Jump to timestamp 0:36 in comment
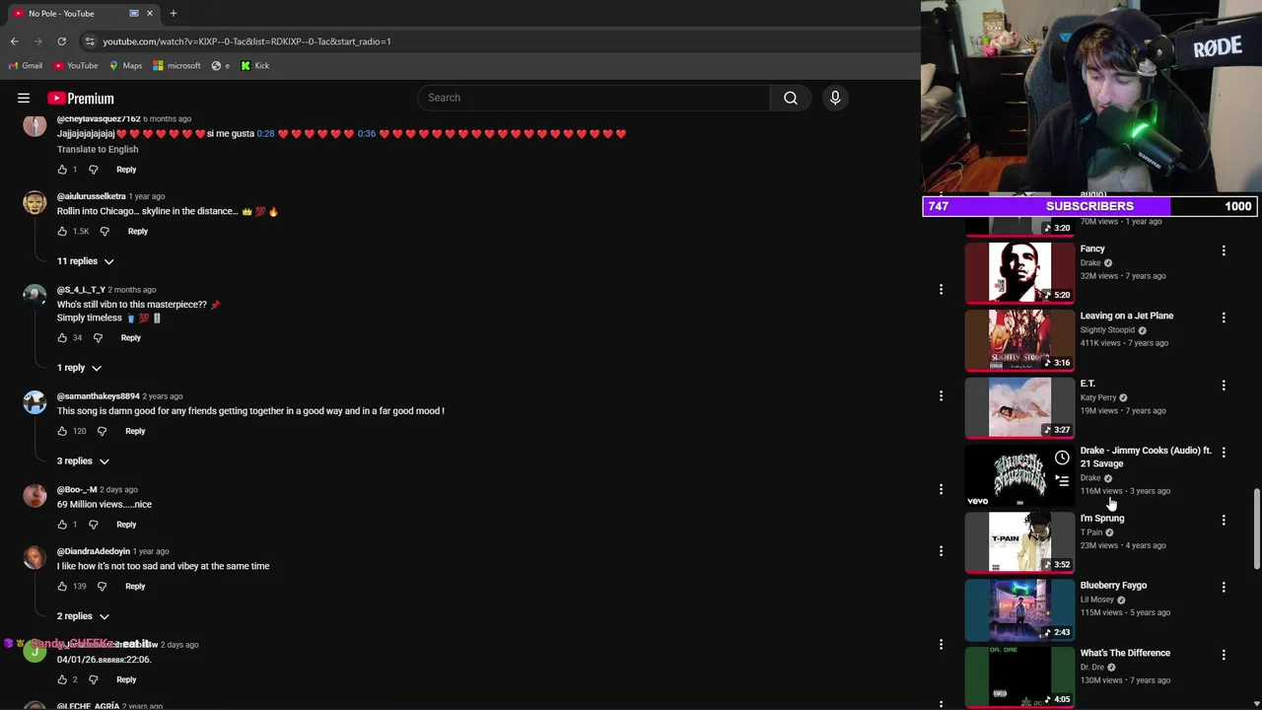 coord(367,134)
